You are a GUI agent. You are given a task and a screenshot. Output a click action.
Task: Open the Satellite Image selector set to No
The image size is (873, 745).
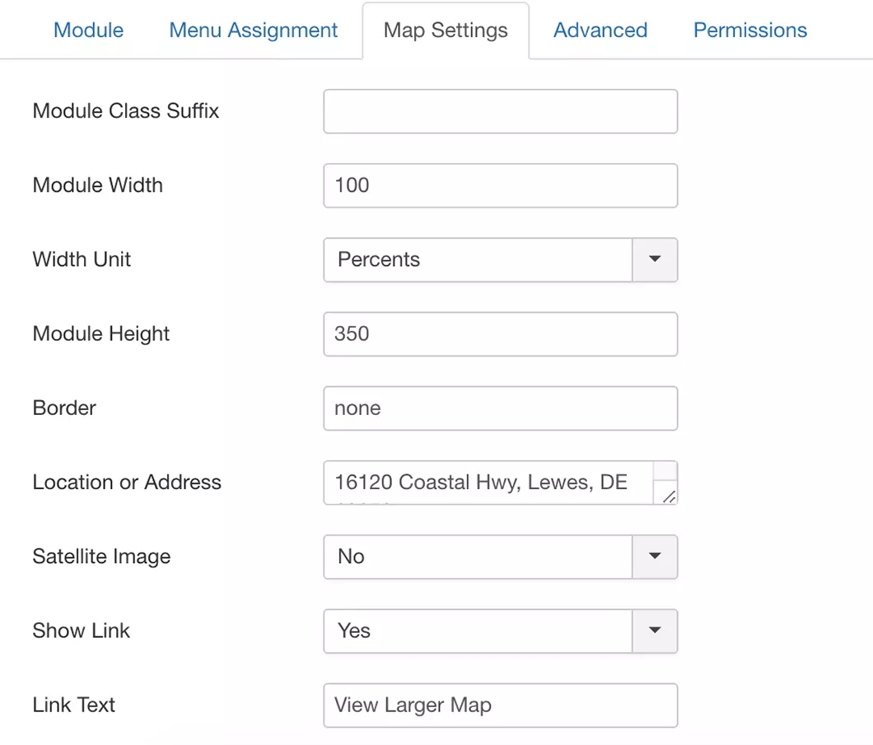tap(478, 556)
